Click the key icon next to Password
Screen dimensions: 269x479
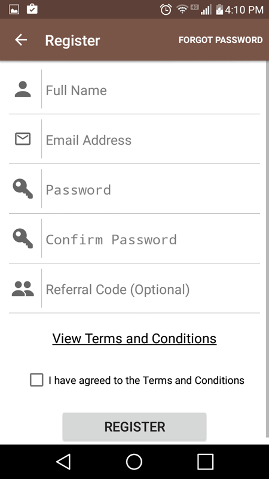pyautogui.click(x=23, y=189)
